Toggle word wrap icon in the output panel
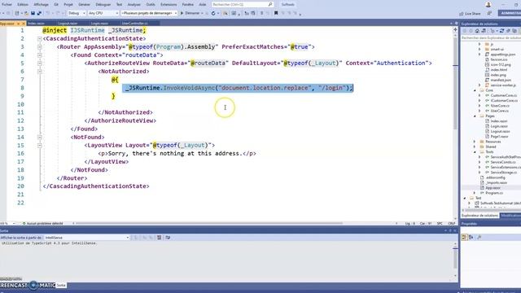 coord(168,238)
